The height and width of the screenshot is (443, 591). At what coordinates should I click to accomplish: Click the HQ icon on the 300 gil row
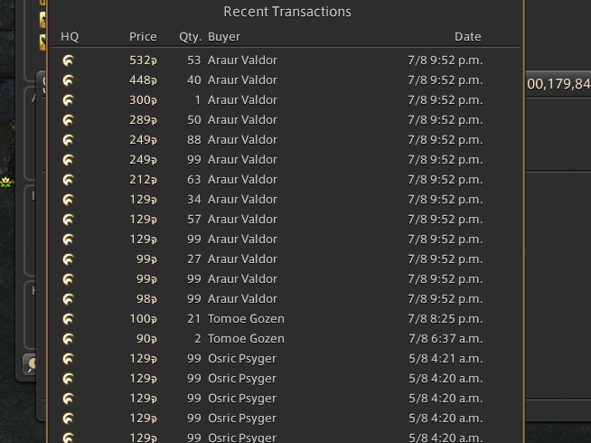click(68, 100)
